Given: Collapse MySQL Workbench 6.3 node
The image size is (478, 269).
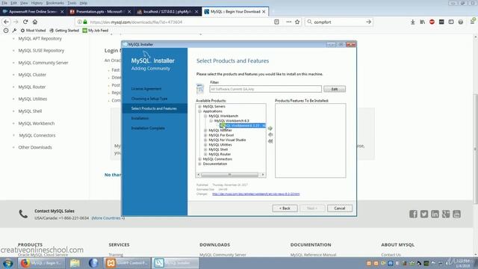Looking at the screenshot, I should 211,121.
